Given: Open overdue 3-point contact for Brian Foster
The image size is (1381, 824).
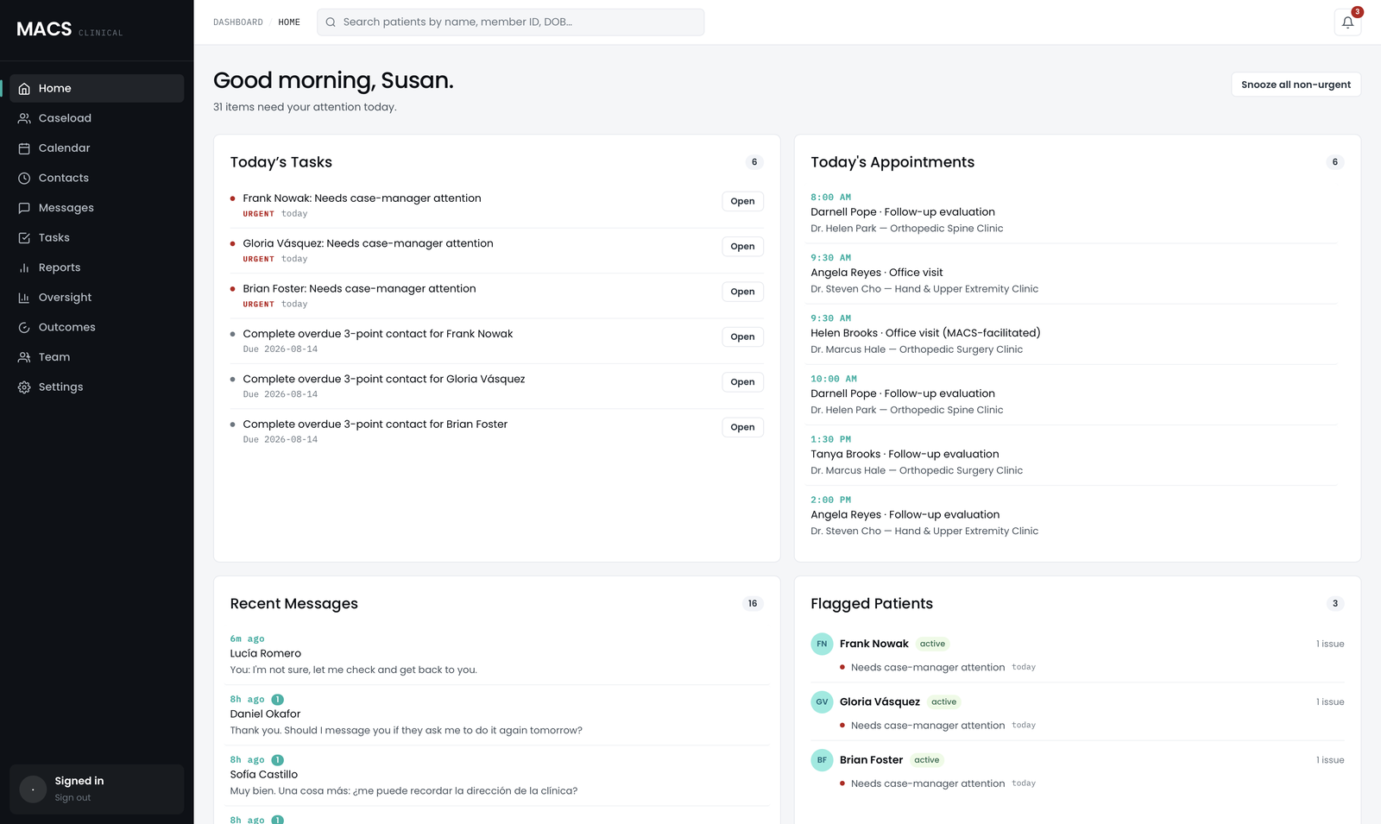Looking at the screenshot, I should tap(742, 427).
